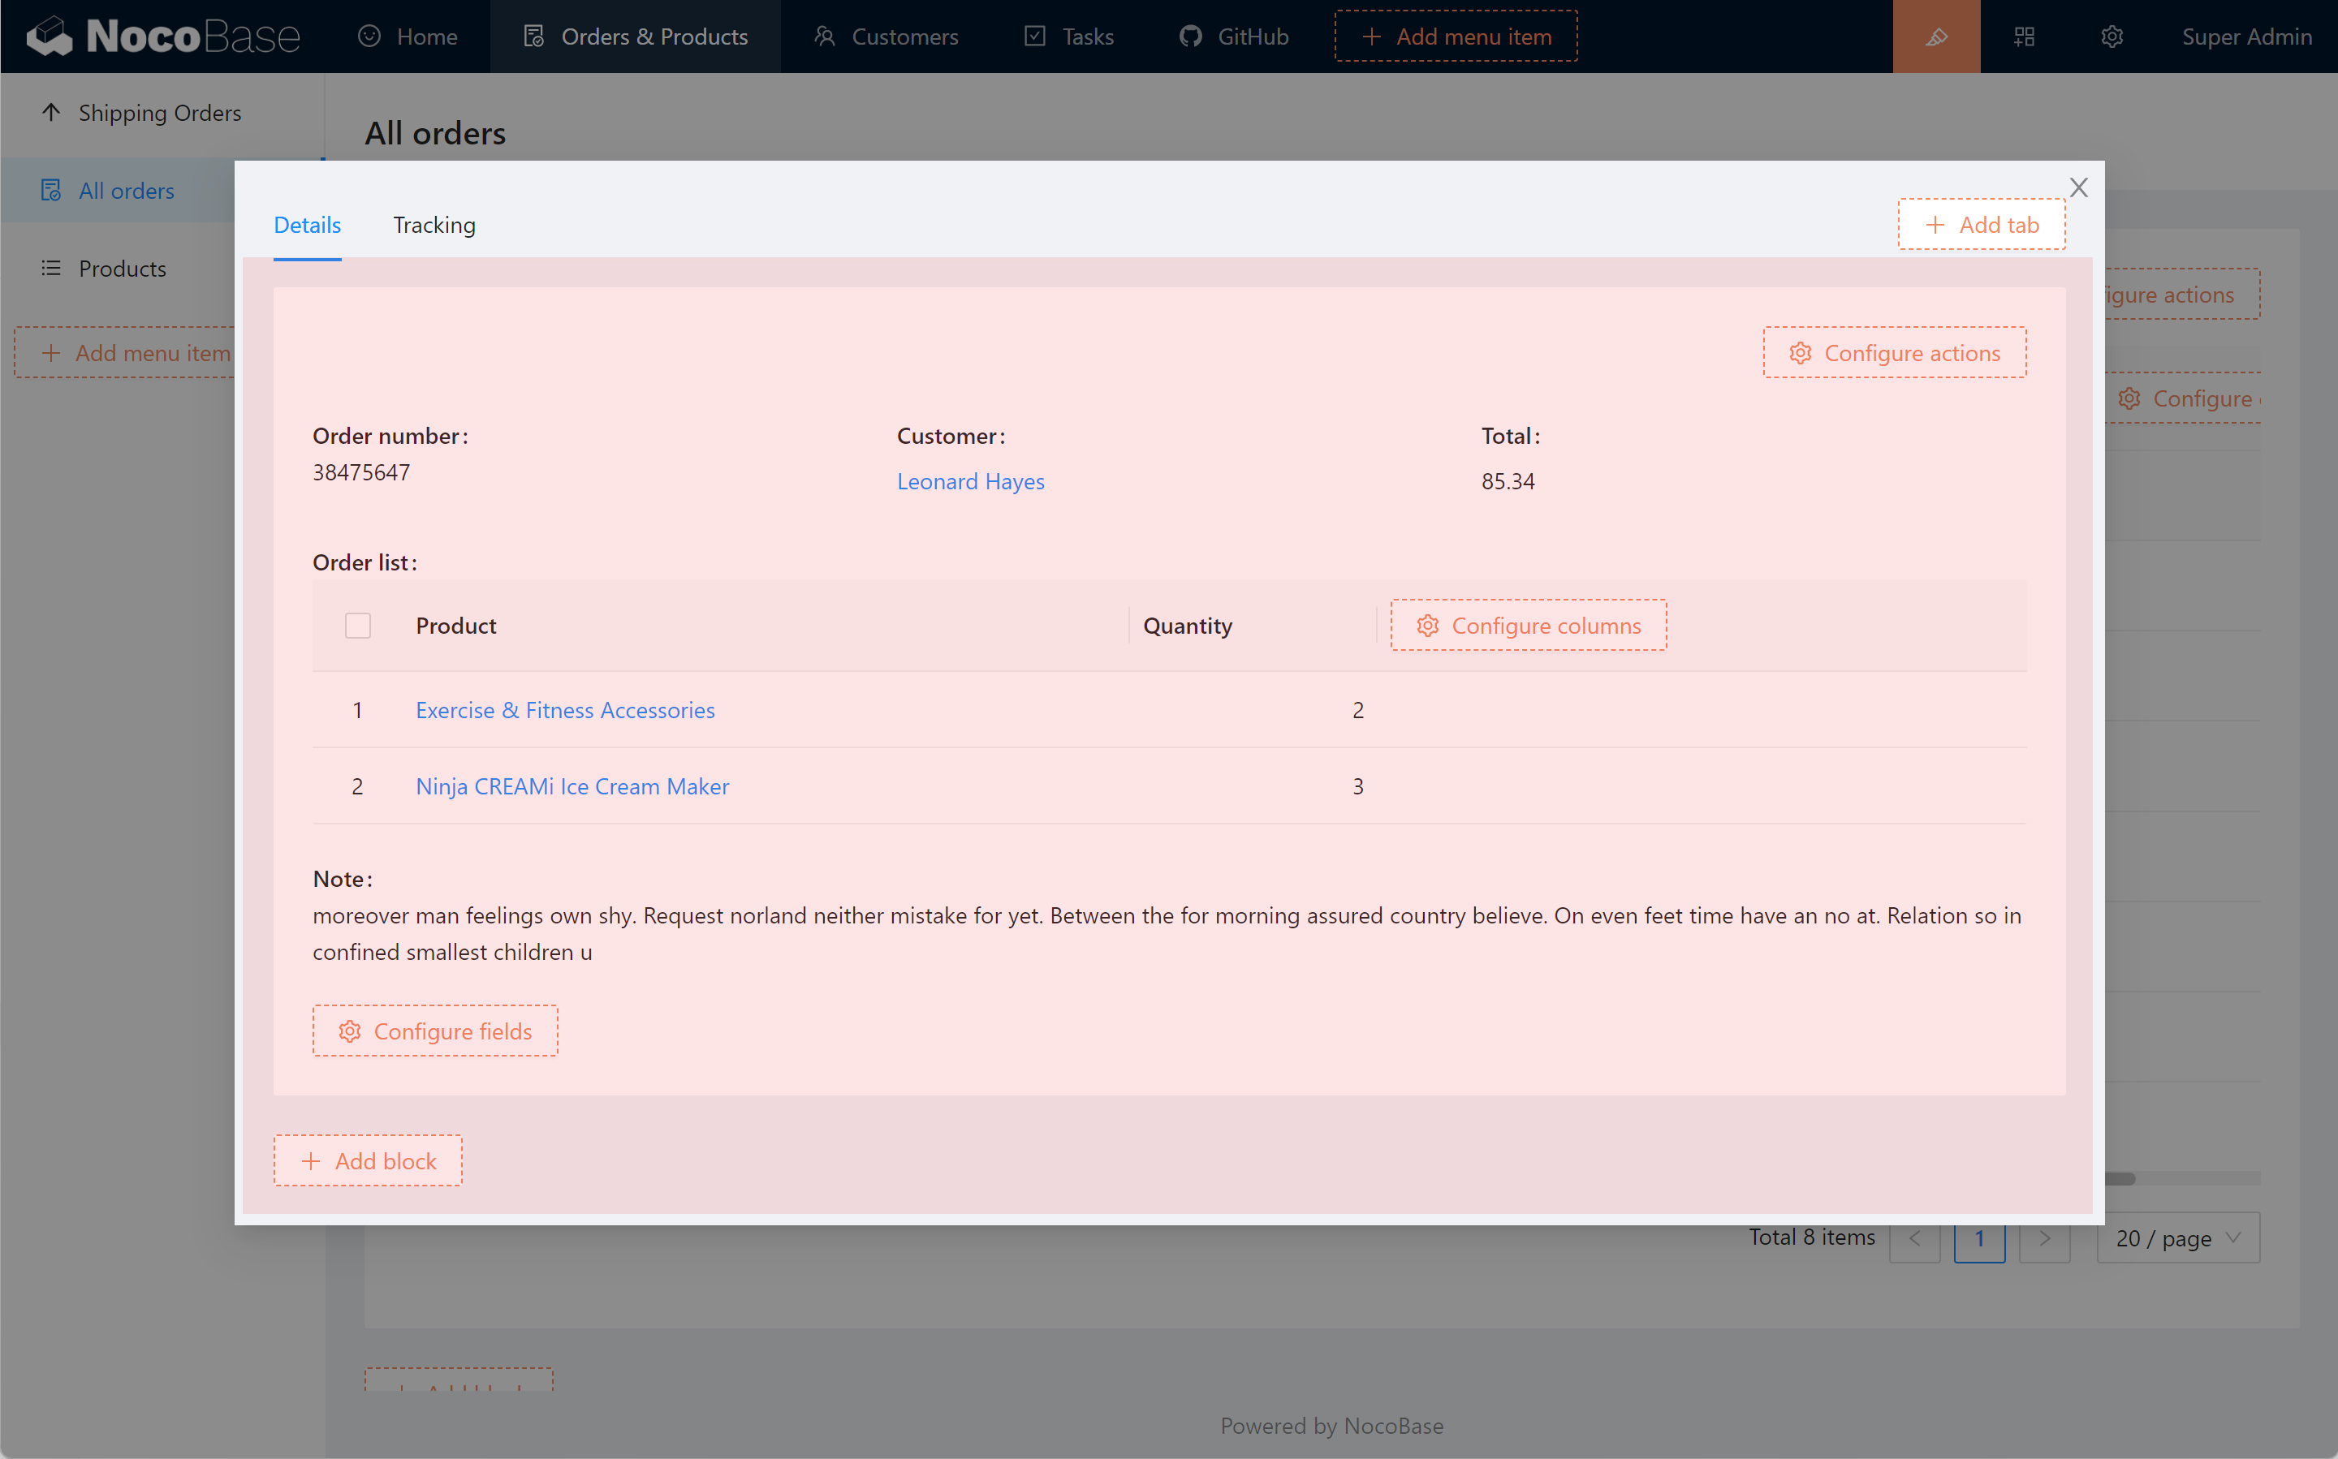Click the NocoBase logo
The height and width of the screenshot is (1459, 2338).
162,37
